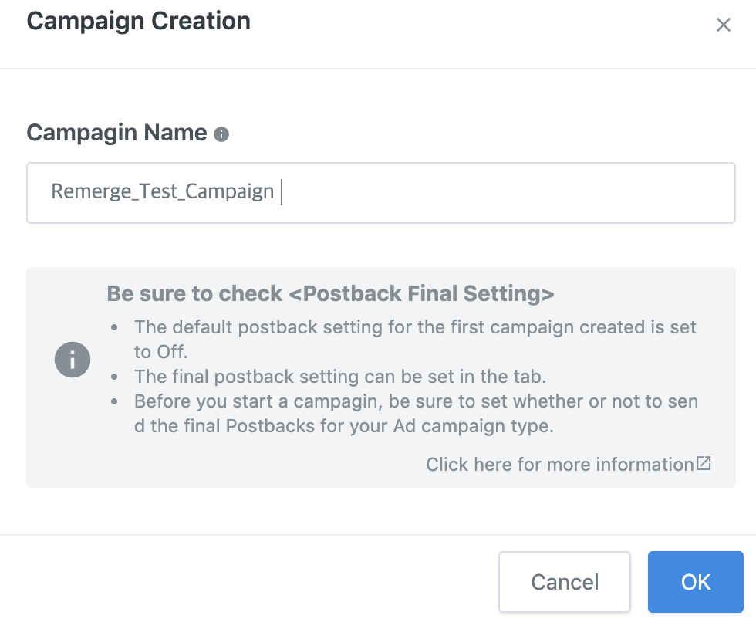
Task: Click the bullet about final postback tab
Action: pyautogui.click(x=340, y=377)
